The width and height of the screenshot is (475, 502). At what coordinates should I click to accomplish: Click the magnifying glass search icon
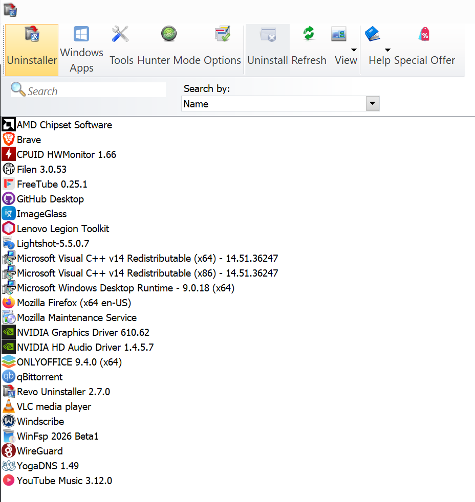18,89
